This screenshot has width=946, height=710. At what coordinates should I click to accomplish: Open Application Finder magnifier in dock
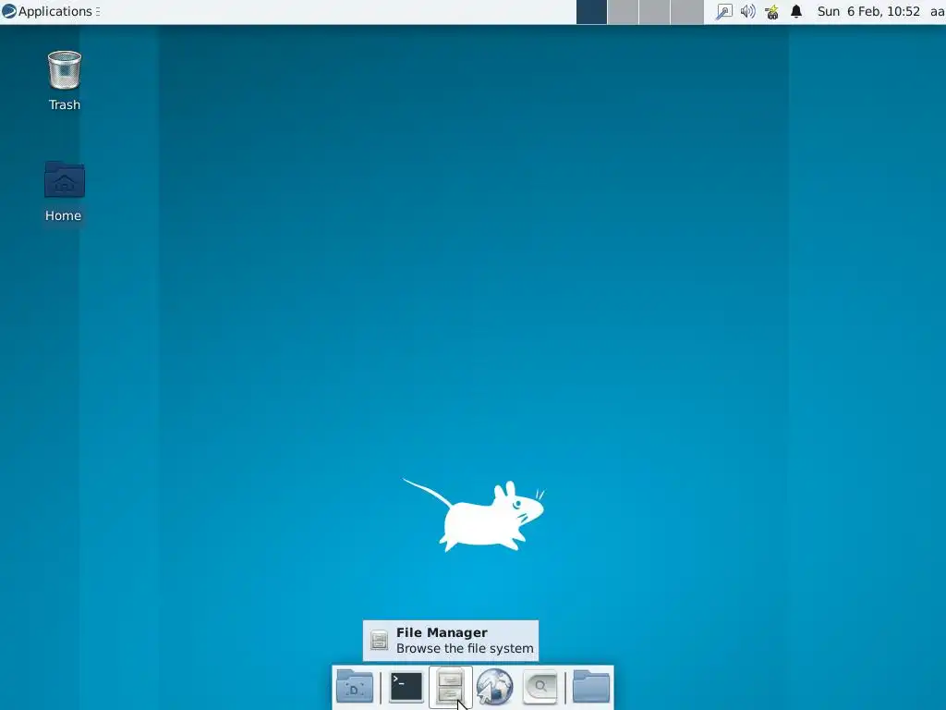click(540, 687)
